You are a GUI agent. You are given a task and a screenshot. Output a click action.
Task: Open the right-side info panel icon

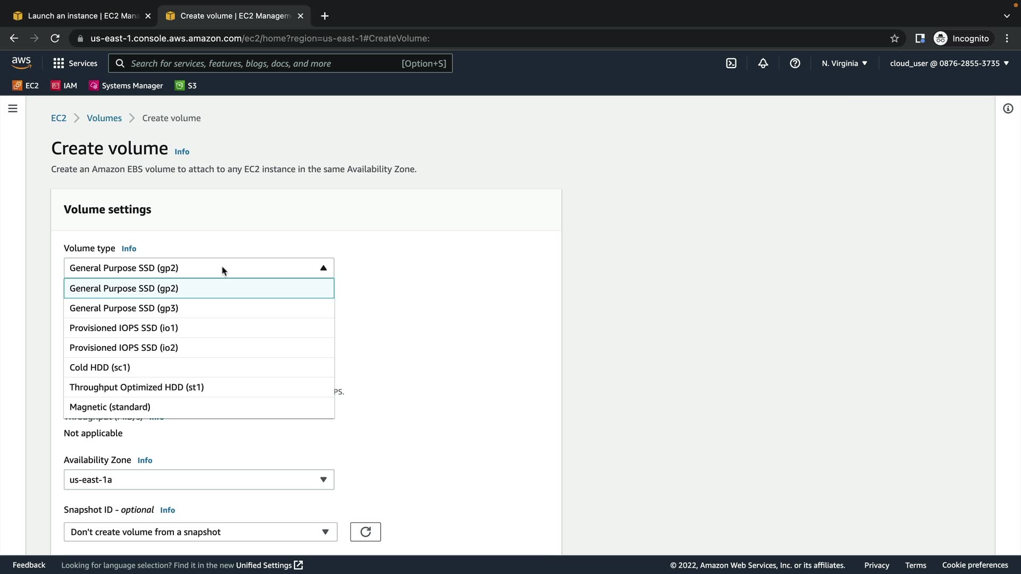[x=1008, y=108]
